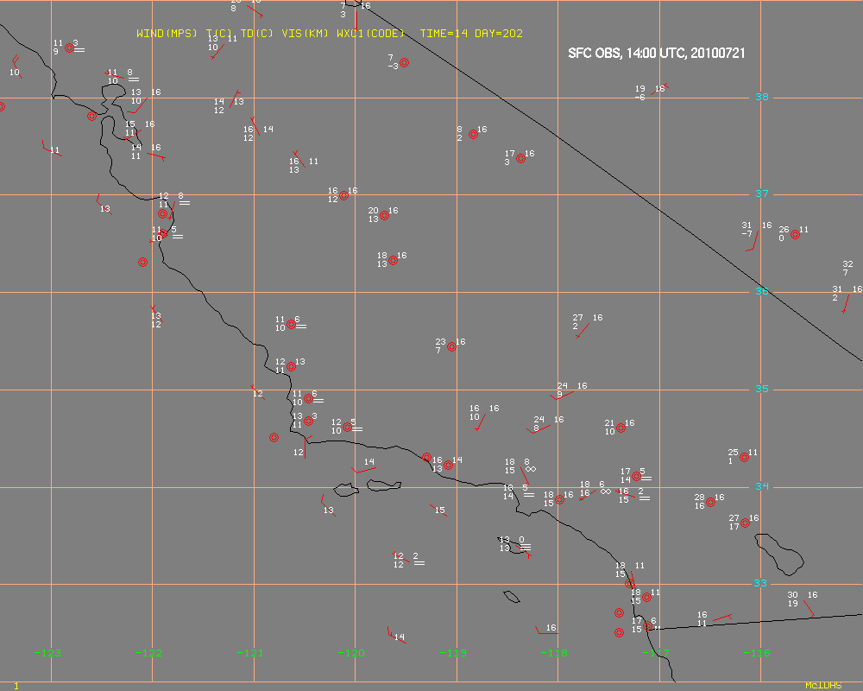Select station circle with temperature 26 dewpoint 0
Screen dimensions: 863x691
(795, 235)
